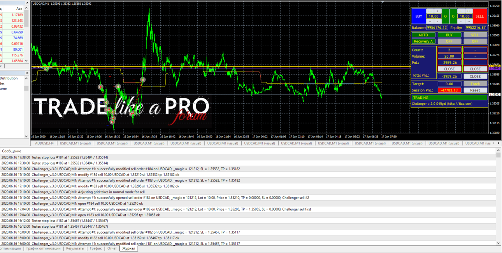The width and height of the screenshot is (502, 253).
Task: Close the Market Watch panel with X
Action: [x=27, y=3]
